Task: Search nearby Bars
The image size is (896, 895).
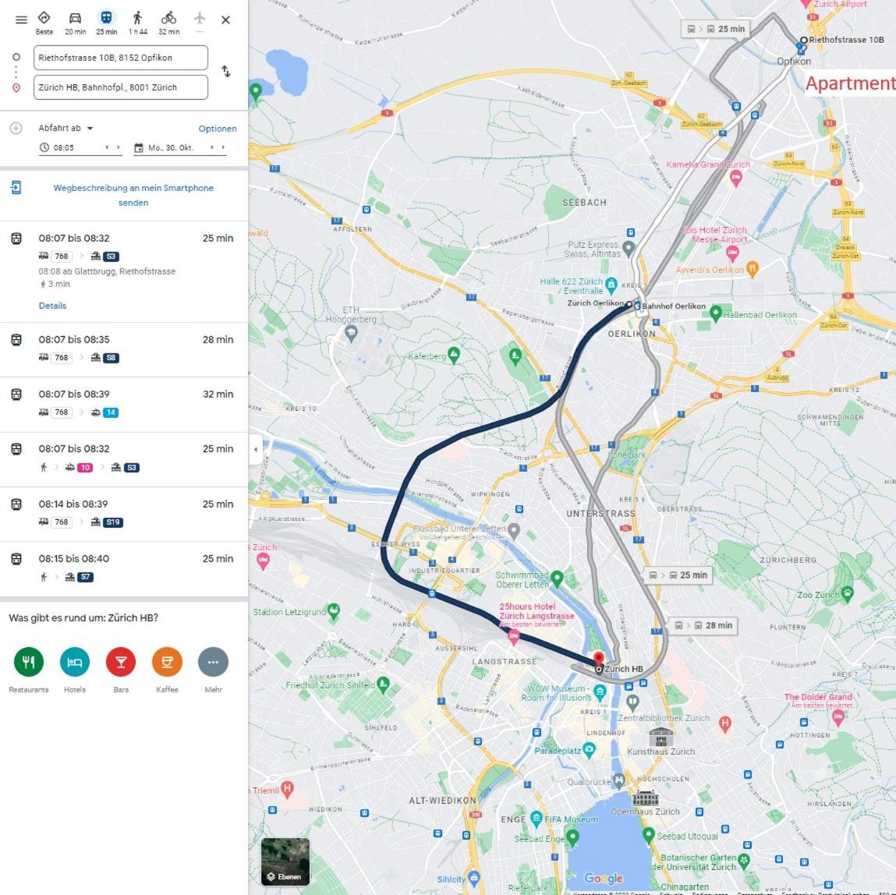Action: tap(121, 662)
